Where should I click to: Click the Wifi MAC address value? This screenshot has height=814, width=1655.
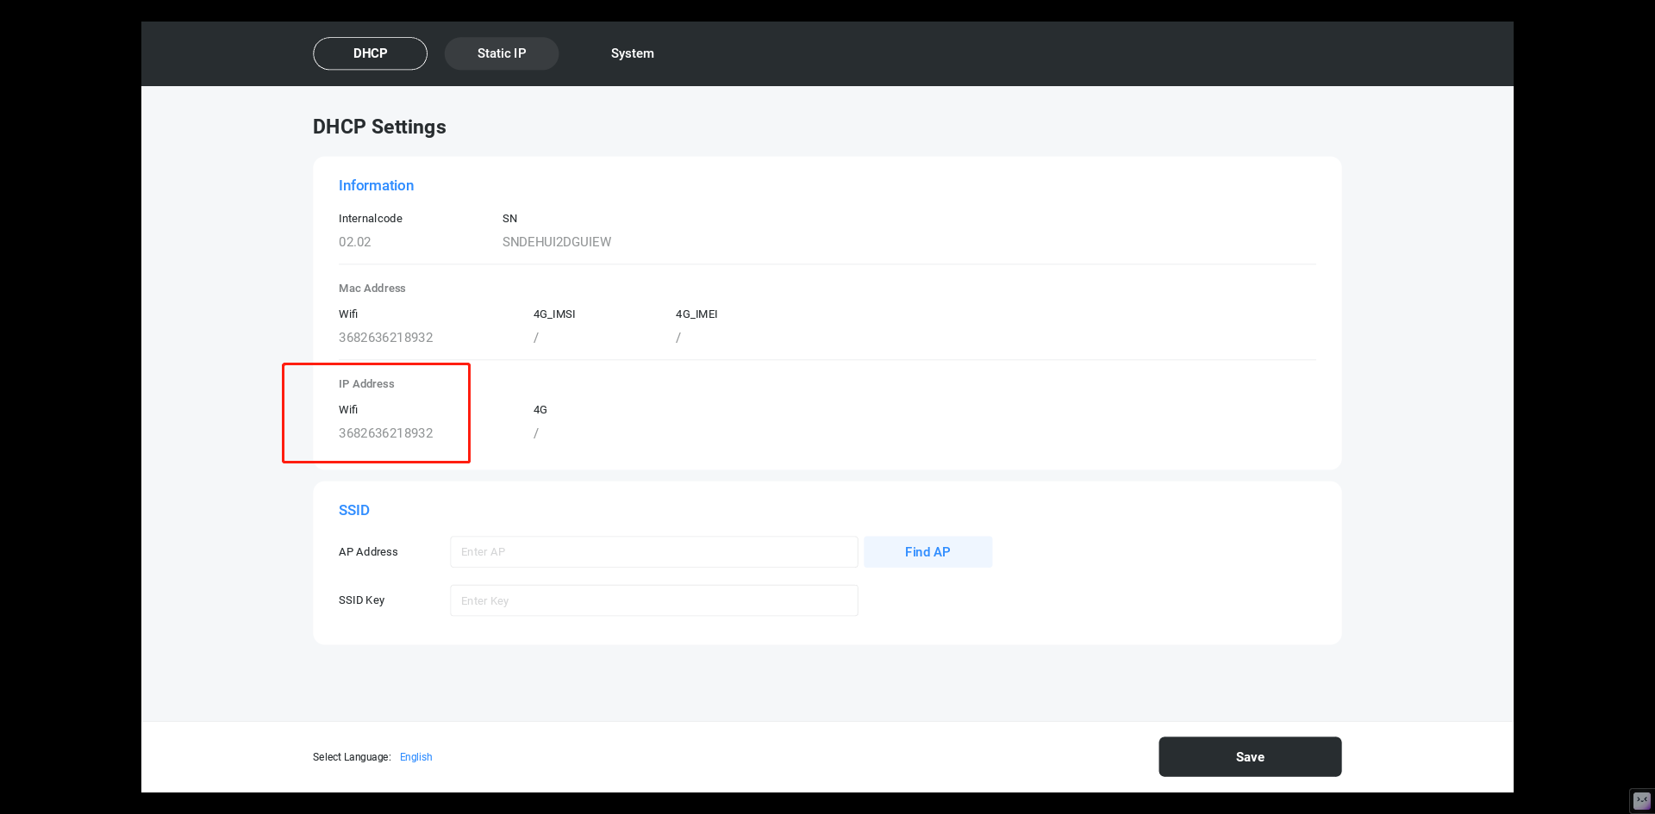pyautogui.click(x=385, y=338)
